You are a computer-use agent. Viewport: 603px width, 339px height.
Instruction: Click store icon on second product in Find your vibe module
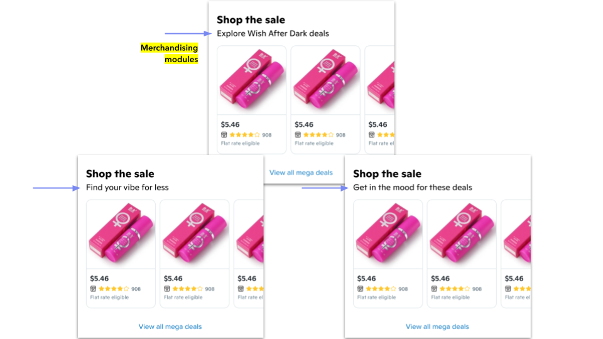point(167,289)
